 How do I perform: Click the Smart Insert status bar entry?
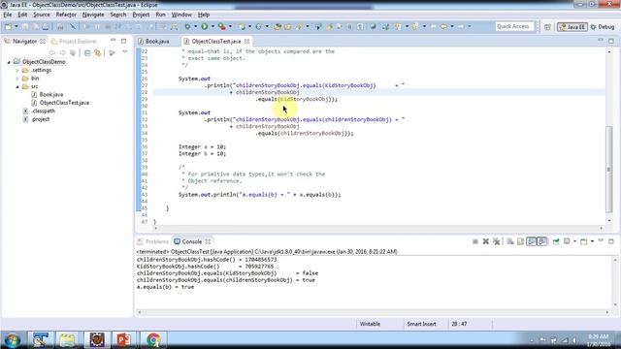[421, 324]
